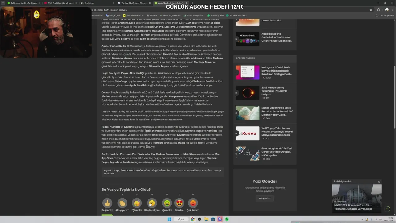396x223 pixels.
Task: Close the active Apple article tab
Action: 187,3
